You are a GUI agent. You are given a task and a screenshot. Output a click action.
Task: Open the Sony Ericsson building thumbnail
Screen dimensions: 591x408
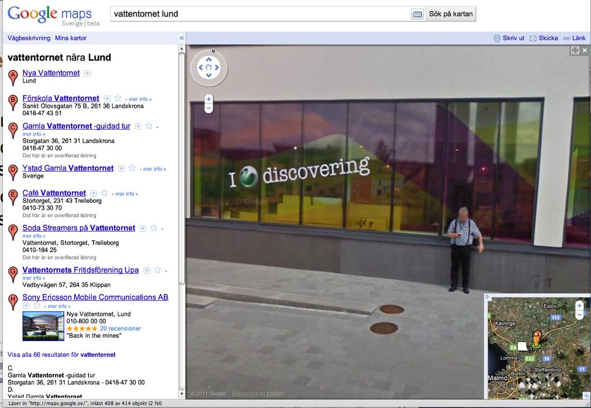point(43,326)
